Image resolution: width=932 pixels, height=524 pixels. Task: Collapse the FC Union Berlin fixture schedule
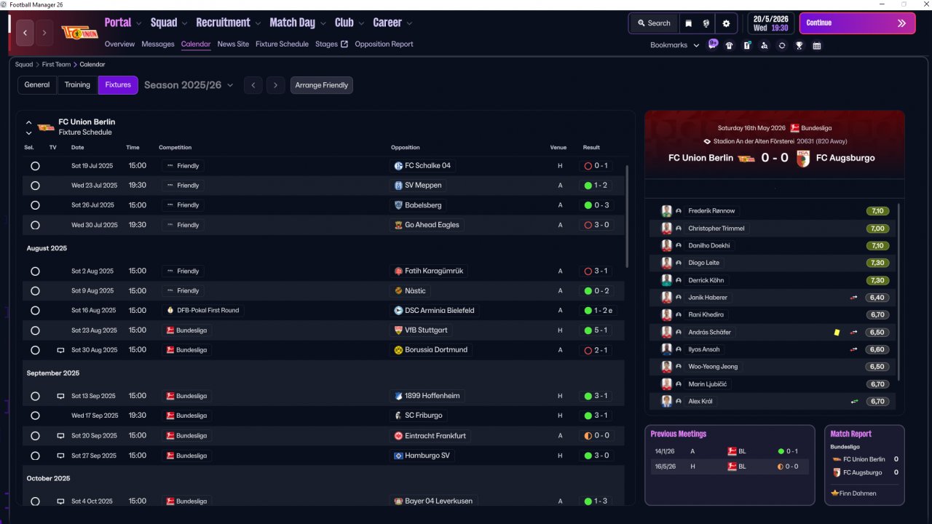pos(28,122)
